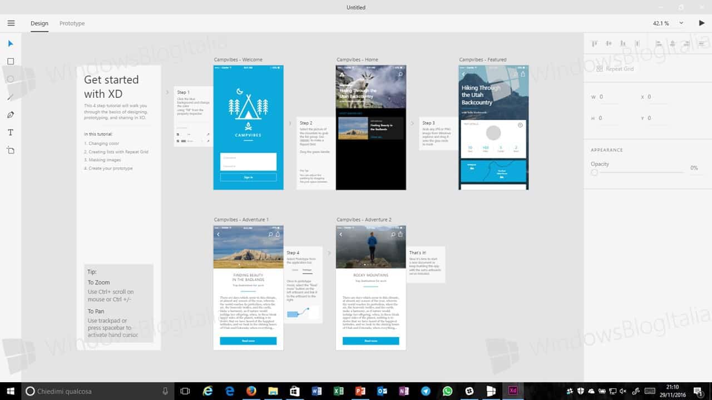Select the Text tool
Screen dimensions: 712x400
point(11,133)
